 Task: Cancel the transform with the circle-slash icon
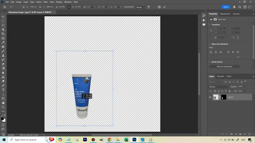(x=159, y=7)
